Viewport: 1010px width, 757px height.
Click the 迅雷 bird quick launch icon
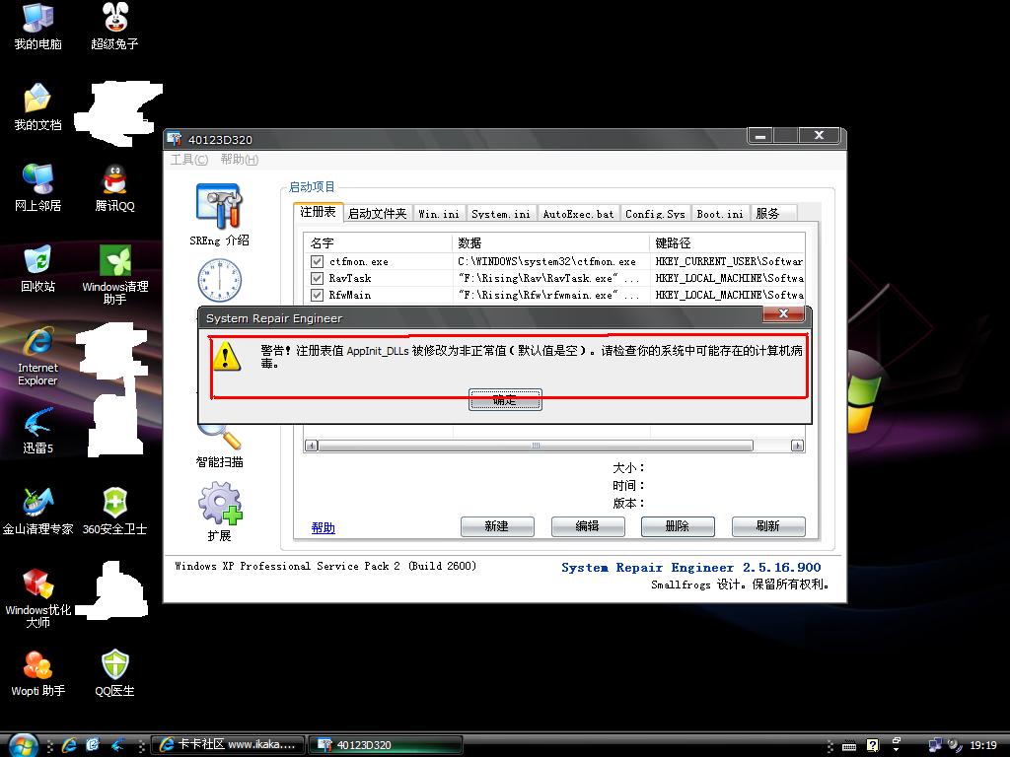tap(118, 745)
